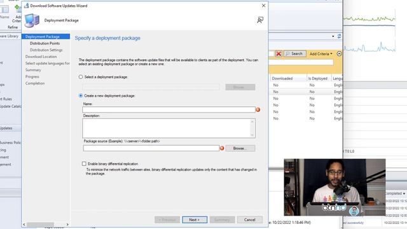Open Add Criteria dropdown in console
Image resolution: width=407 pixels, height=229 pixels.
click(x=321, y=53)
